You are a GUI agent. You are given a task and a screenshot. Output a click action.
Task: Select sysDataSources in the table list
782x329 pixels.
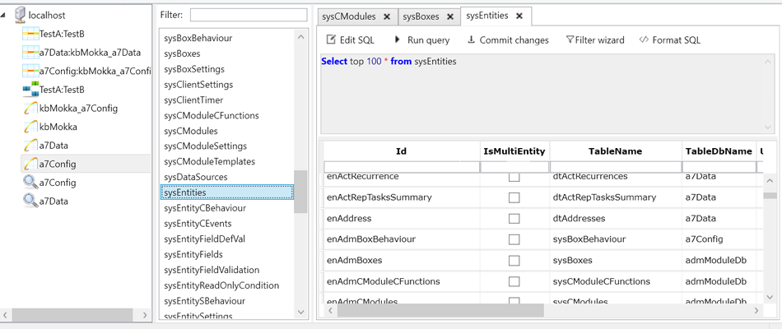tap(196, 177)
